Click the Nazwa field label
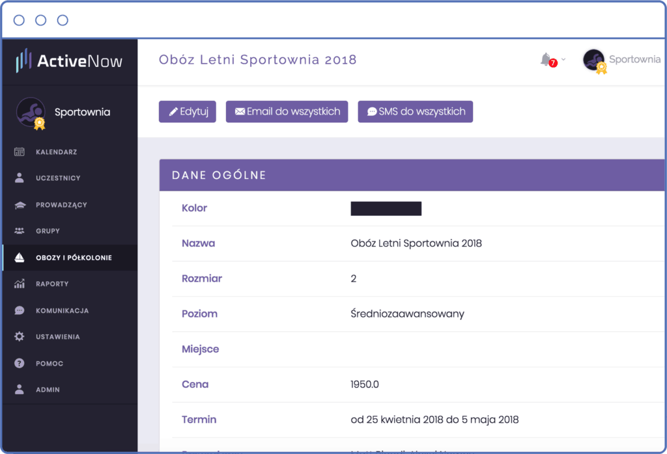The height and width of the screenshot is (454, 667). pos(198,243)
